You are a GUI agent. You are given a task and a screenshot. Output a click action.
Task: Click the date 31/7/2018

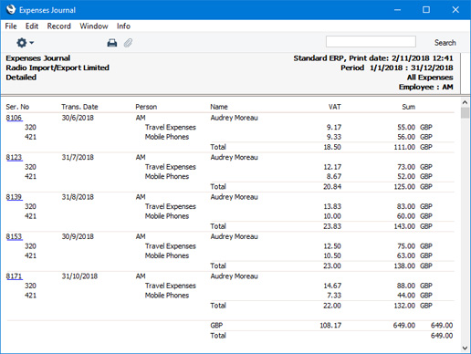(78, 157)
